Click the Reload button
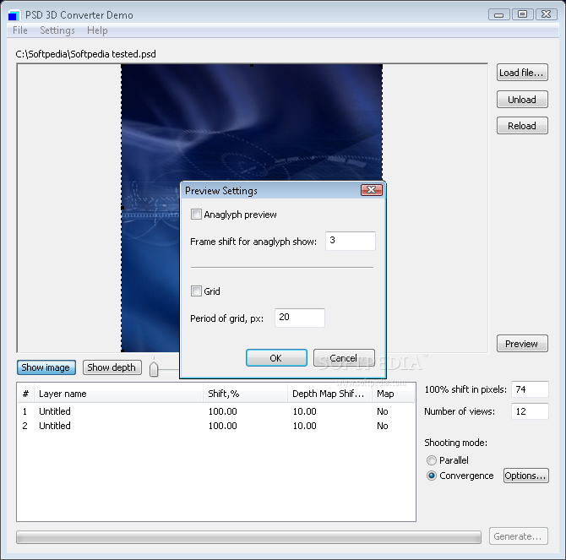Image resolution: width=566 pixels, height=560 pixels. click(522, 126)
